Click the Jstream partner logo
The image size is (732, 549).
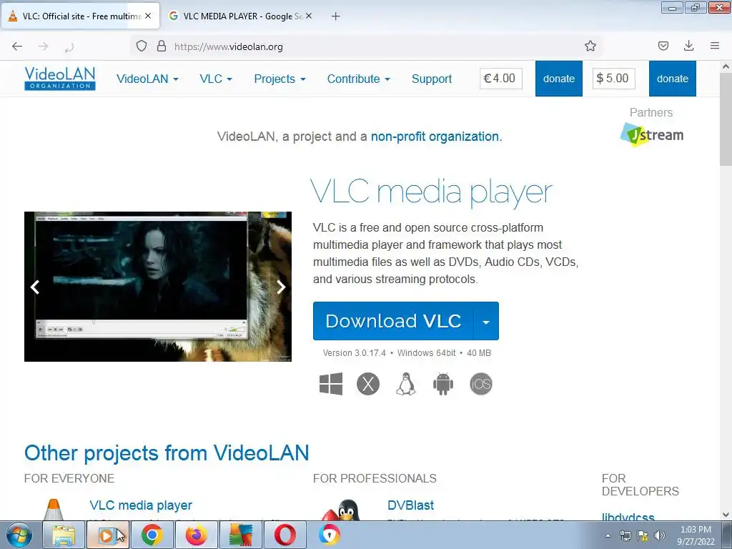[652, 135]
